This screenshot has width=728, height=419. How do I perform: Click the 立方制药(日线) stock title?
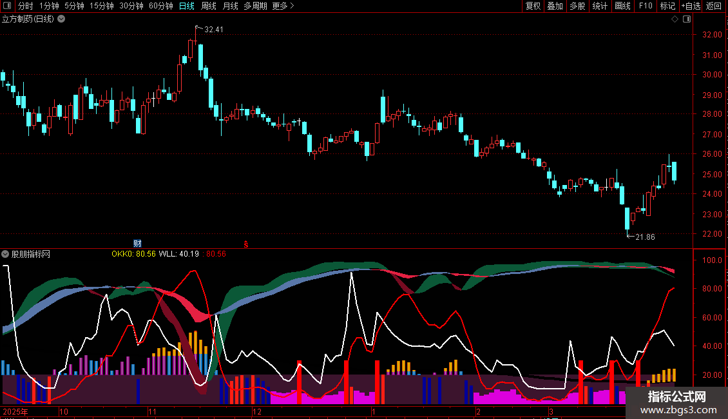pos(28,19)
